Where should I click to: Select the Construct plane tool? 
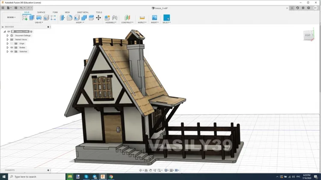pos(128,18)
